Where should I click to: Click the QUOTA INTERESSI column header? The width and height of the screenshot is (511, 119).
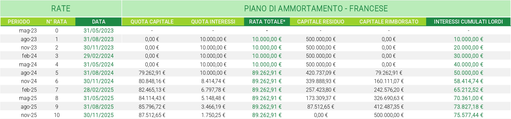point(213,22)
